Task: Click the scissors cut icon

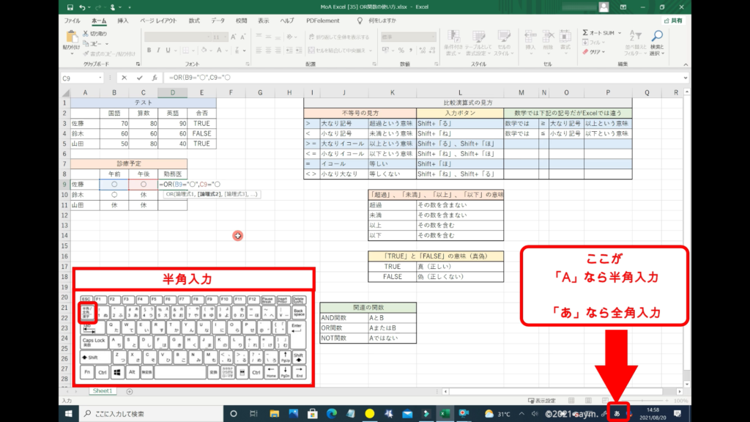Action: click(x=86, y=34)
